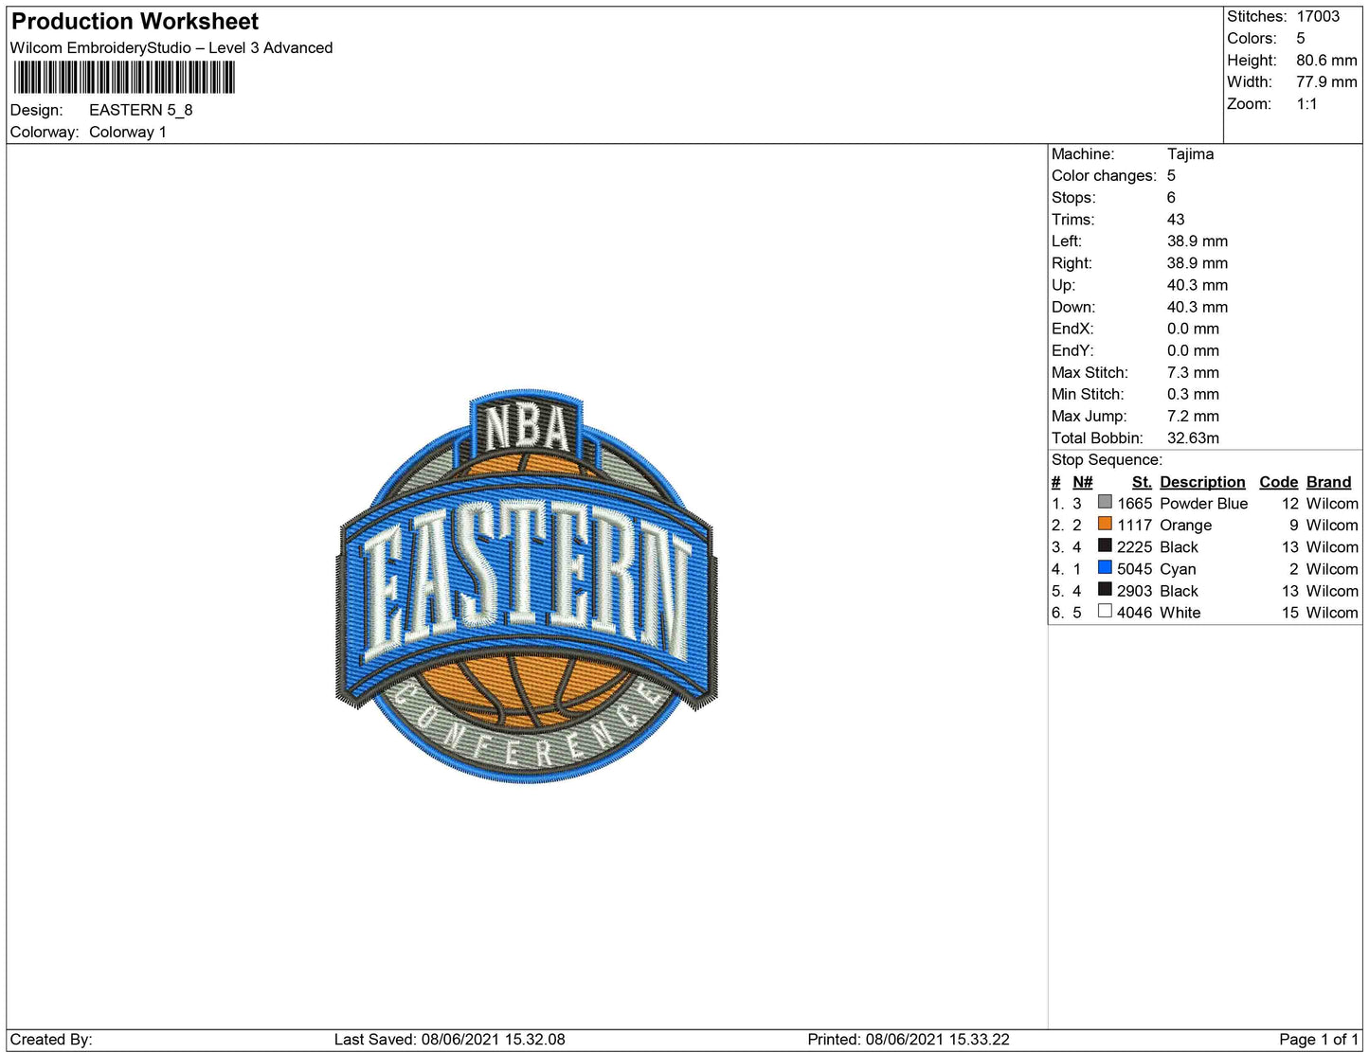Select the Width value 77.9 mm

click(x=1326, y=81)
